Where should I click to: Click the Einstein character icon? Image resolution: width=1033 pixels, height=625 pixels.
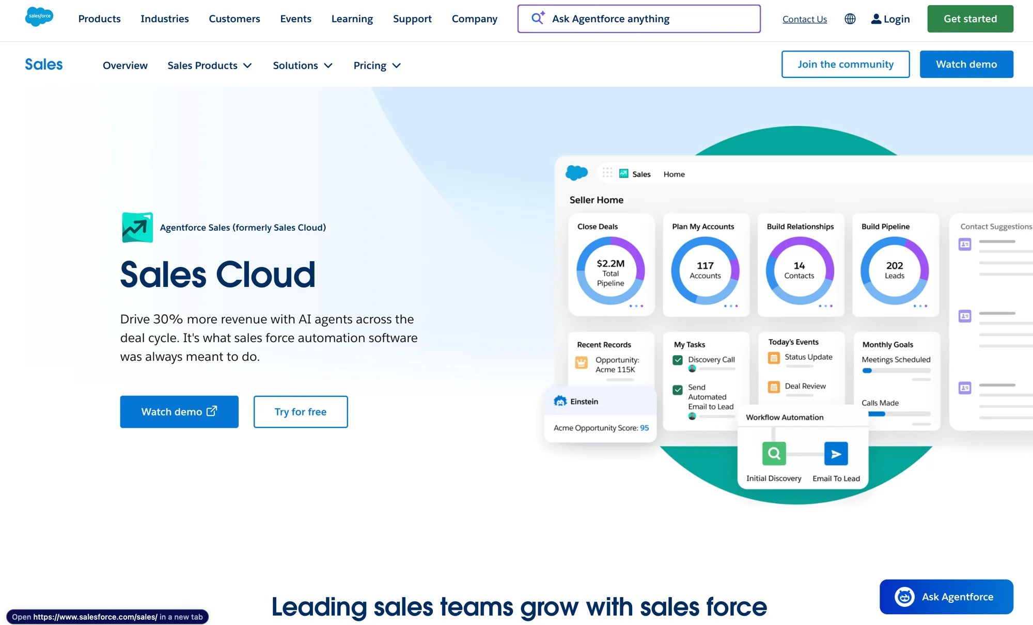pyautogui.click(x=560, y=401)
